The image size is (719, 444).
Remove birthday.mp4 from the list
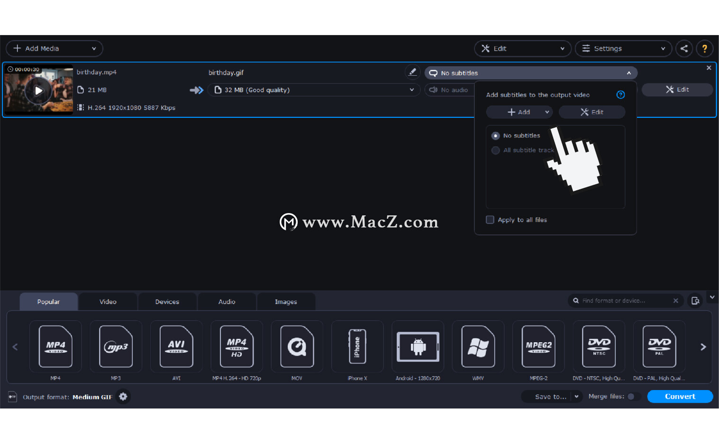709,68
